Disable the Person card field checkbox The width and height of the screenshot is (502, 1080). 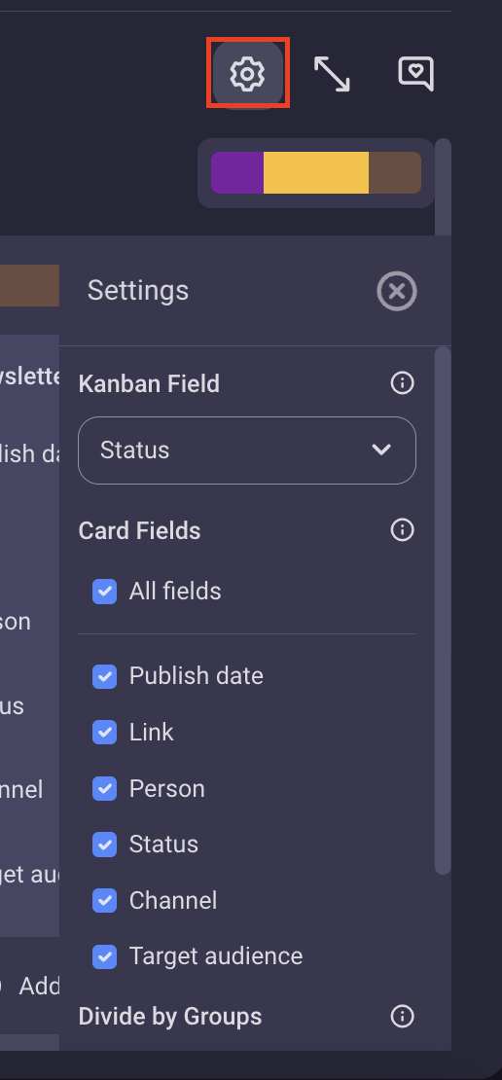click(105, 789)
